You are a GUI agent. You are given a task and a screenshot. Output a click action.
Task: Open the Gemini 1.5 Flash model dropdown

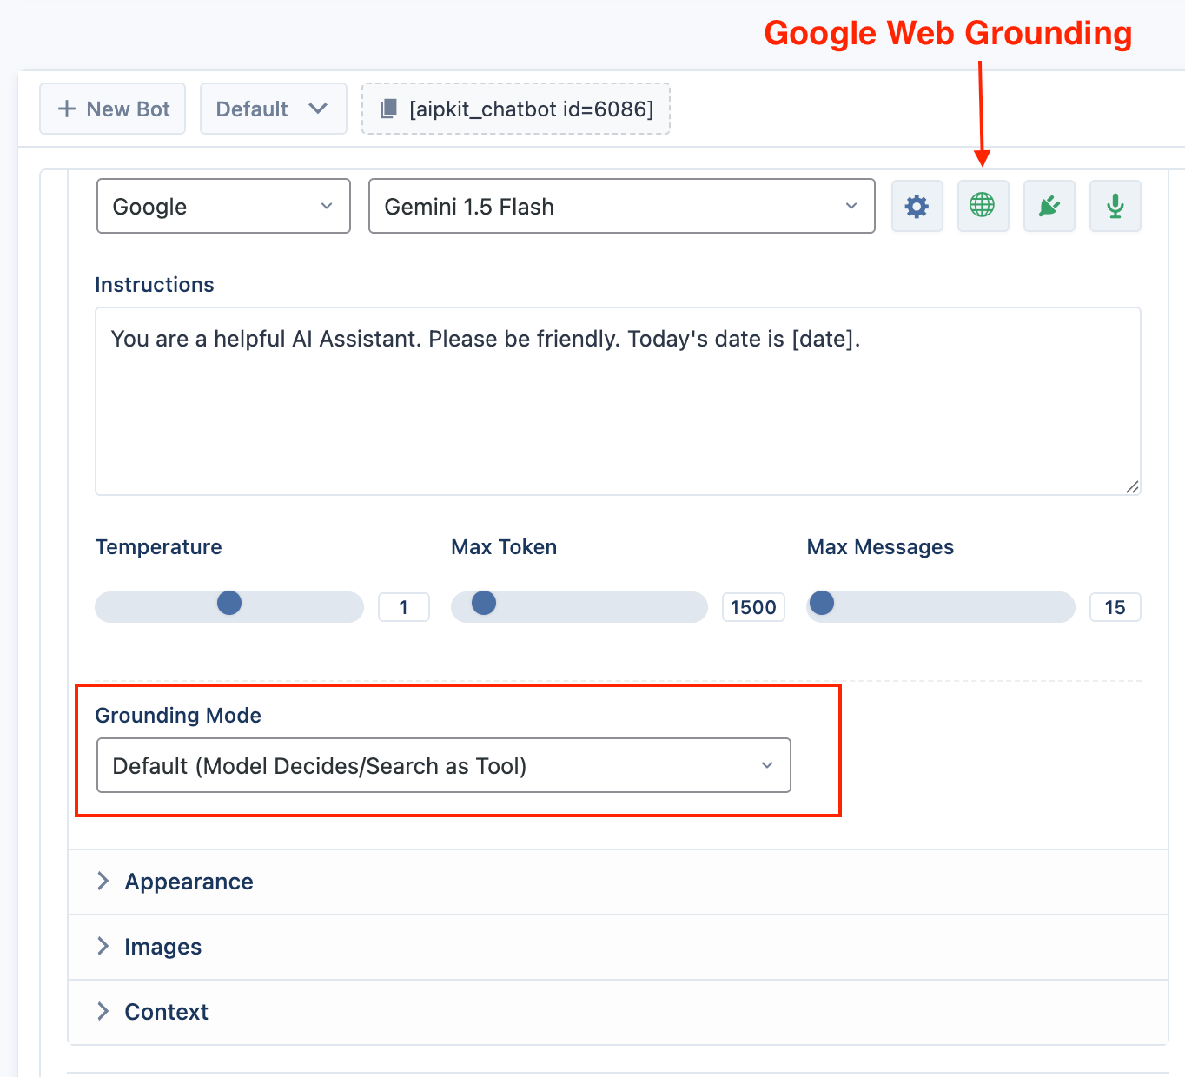click(622, 206)
